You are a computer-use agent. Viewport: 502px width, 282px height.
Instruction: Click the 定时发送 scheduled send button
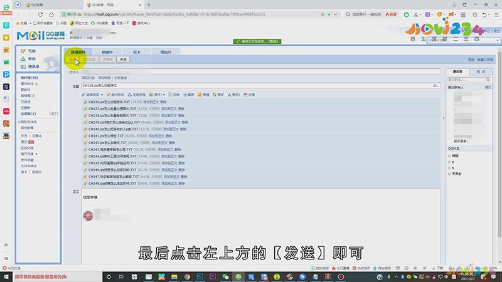coord(89,60)
